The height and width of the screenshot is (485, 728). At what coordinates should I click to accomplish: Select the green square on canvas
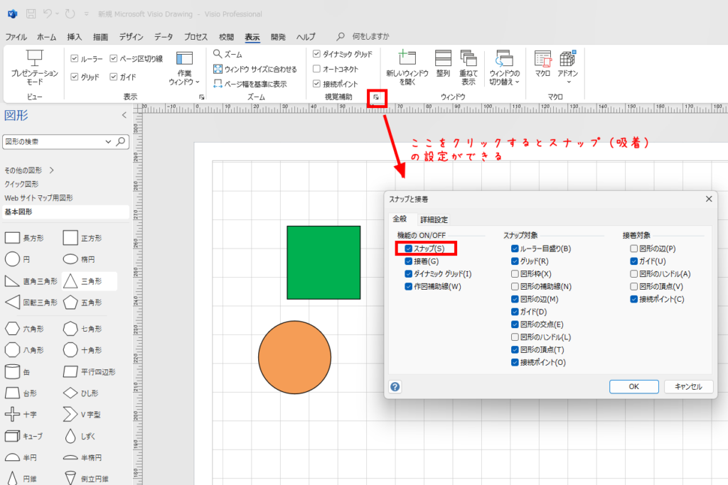(x=323, y=263)
